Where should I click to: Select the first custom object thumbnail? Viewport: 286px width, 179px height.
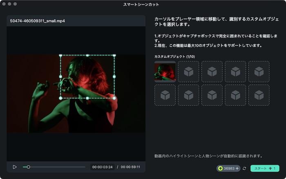[165, 72]
